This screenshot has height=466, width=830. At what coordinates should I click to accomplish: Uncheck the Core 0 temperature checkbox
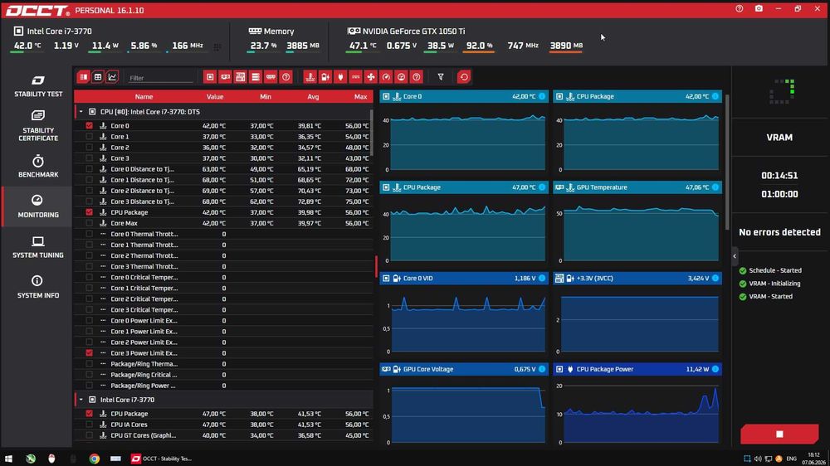coord(89,126)
